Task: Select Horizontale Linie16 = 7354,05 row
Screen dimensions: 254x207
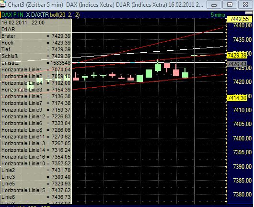Action: 36,157
